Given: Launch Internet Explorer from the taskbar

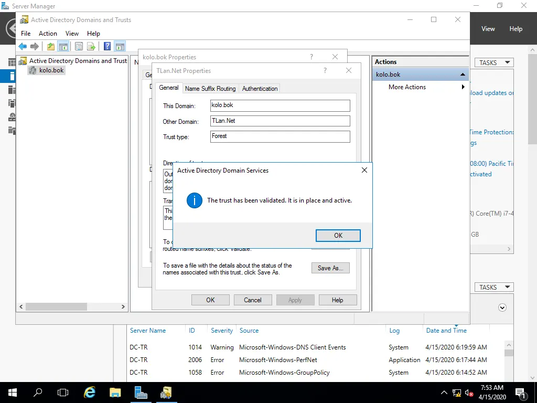Looking at the screenshot, I should click(90, 393).
